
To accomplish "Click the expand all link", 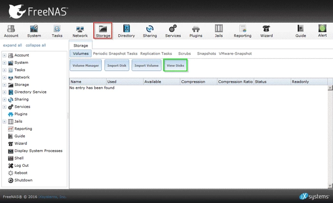I will pos(12,45).
